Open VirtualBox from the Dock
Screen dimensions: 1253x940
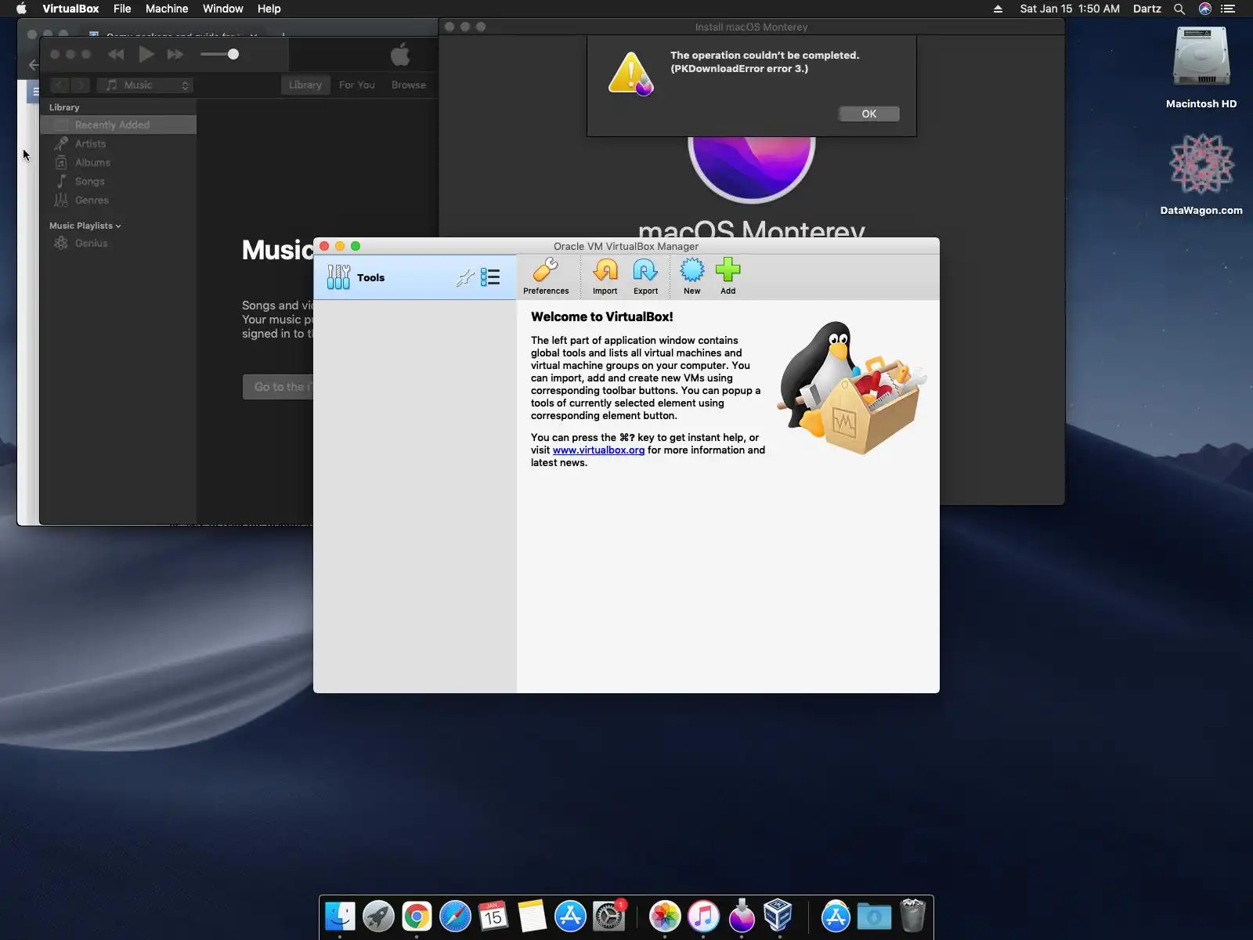[x=778, y=916]
